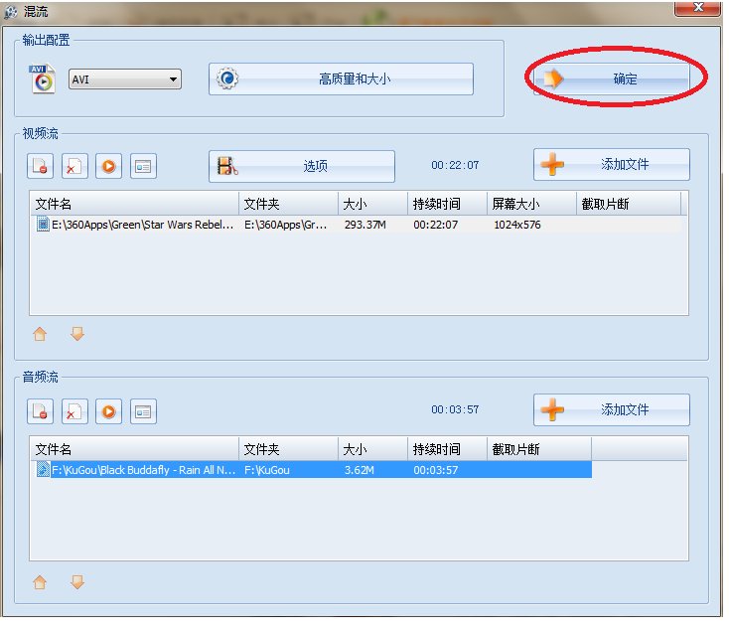
Task: Move audio file down with arrow
Action: (x=77, y=582)
